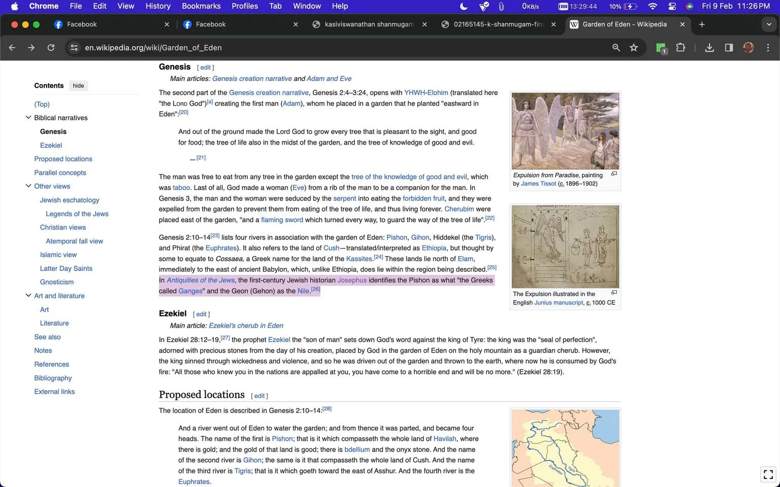The width and height of the screenshot is (780, 487).
Task: Toggle the Do Not Disturb moon icon
Action: [464, 6]
